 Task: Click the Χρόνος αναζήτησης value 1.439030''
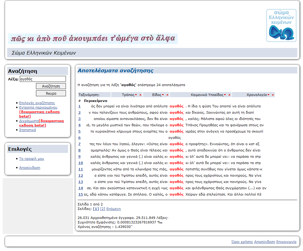tap(124, 227)
